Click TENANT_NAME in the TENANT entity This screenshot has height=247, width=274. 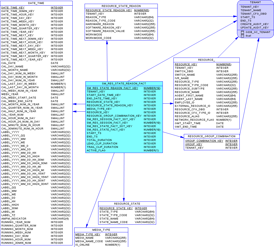[251, 10]
